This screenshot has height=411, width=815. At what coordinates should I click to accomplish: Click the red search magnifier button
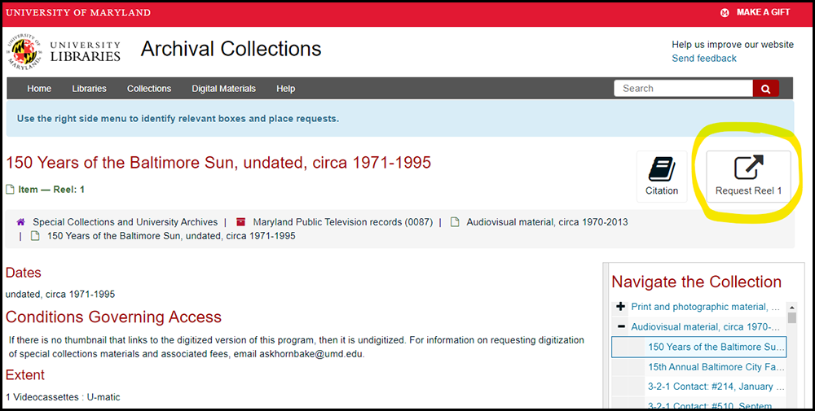click(x=765, y=89)
